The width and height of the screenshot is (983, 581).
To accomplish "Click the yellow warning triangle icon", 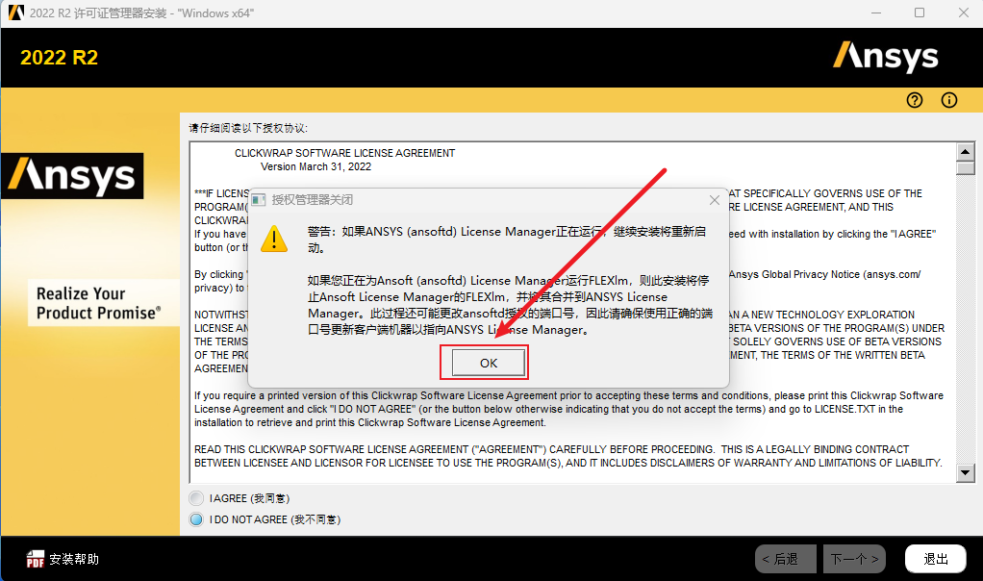I will pyautogui.click(x=274, y=240).
